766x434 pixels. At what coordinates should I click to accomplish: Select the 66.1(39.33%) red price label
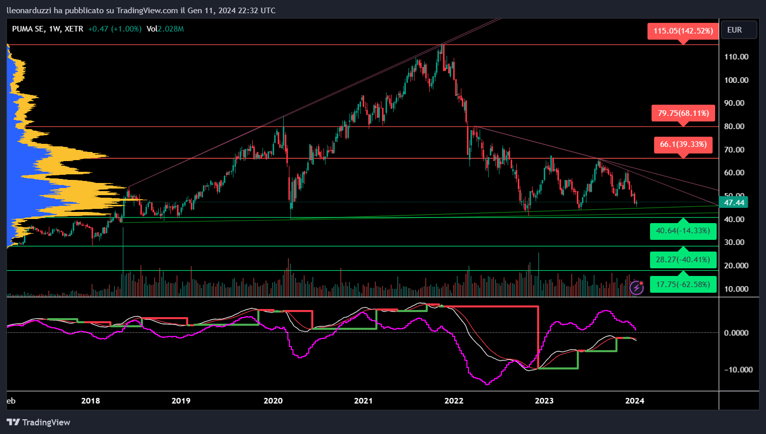[x=683, y=144]
